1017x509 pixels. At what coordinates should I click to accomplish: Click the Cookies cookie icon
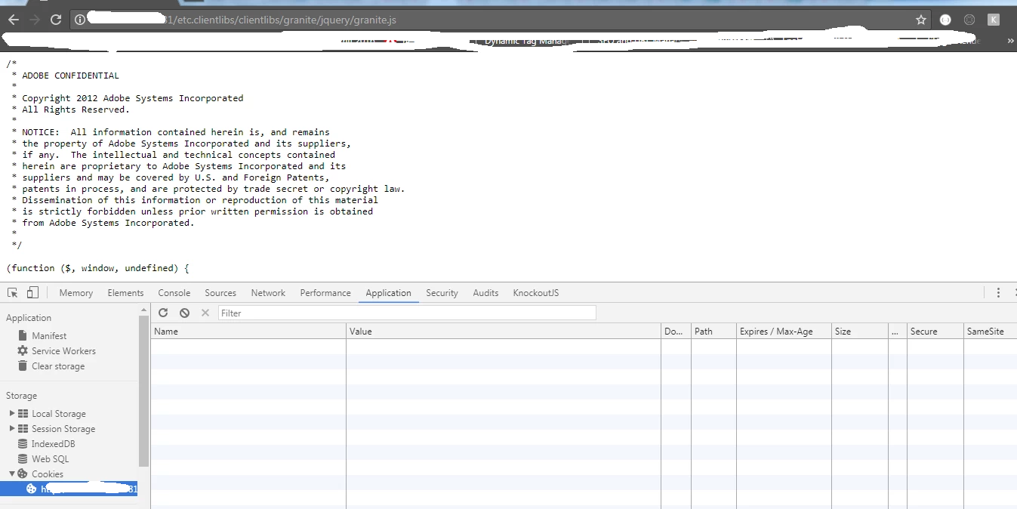(x=23, y=474)
